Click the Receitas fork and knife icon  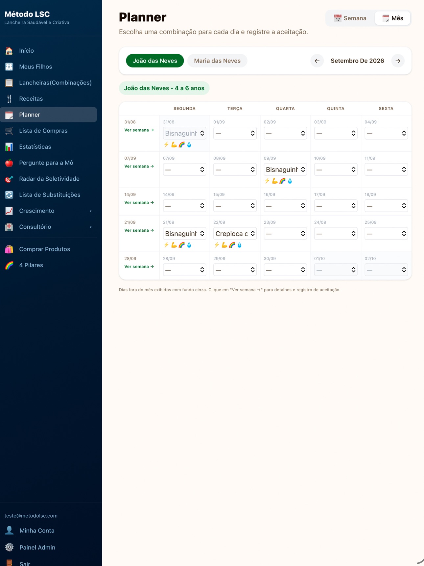point(9,99)
